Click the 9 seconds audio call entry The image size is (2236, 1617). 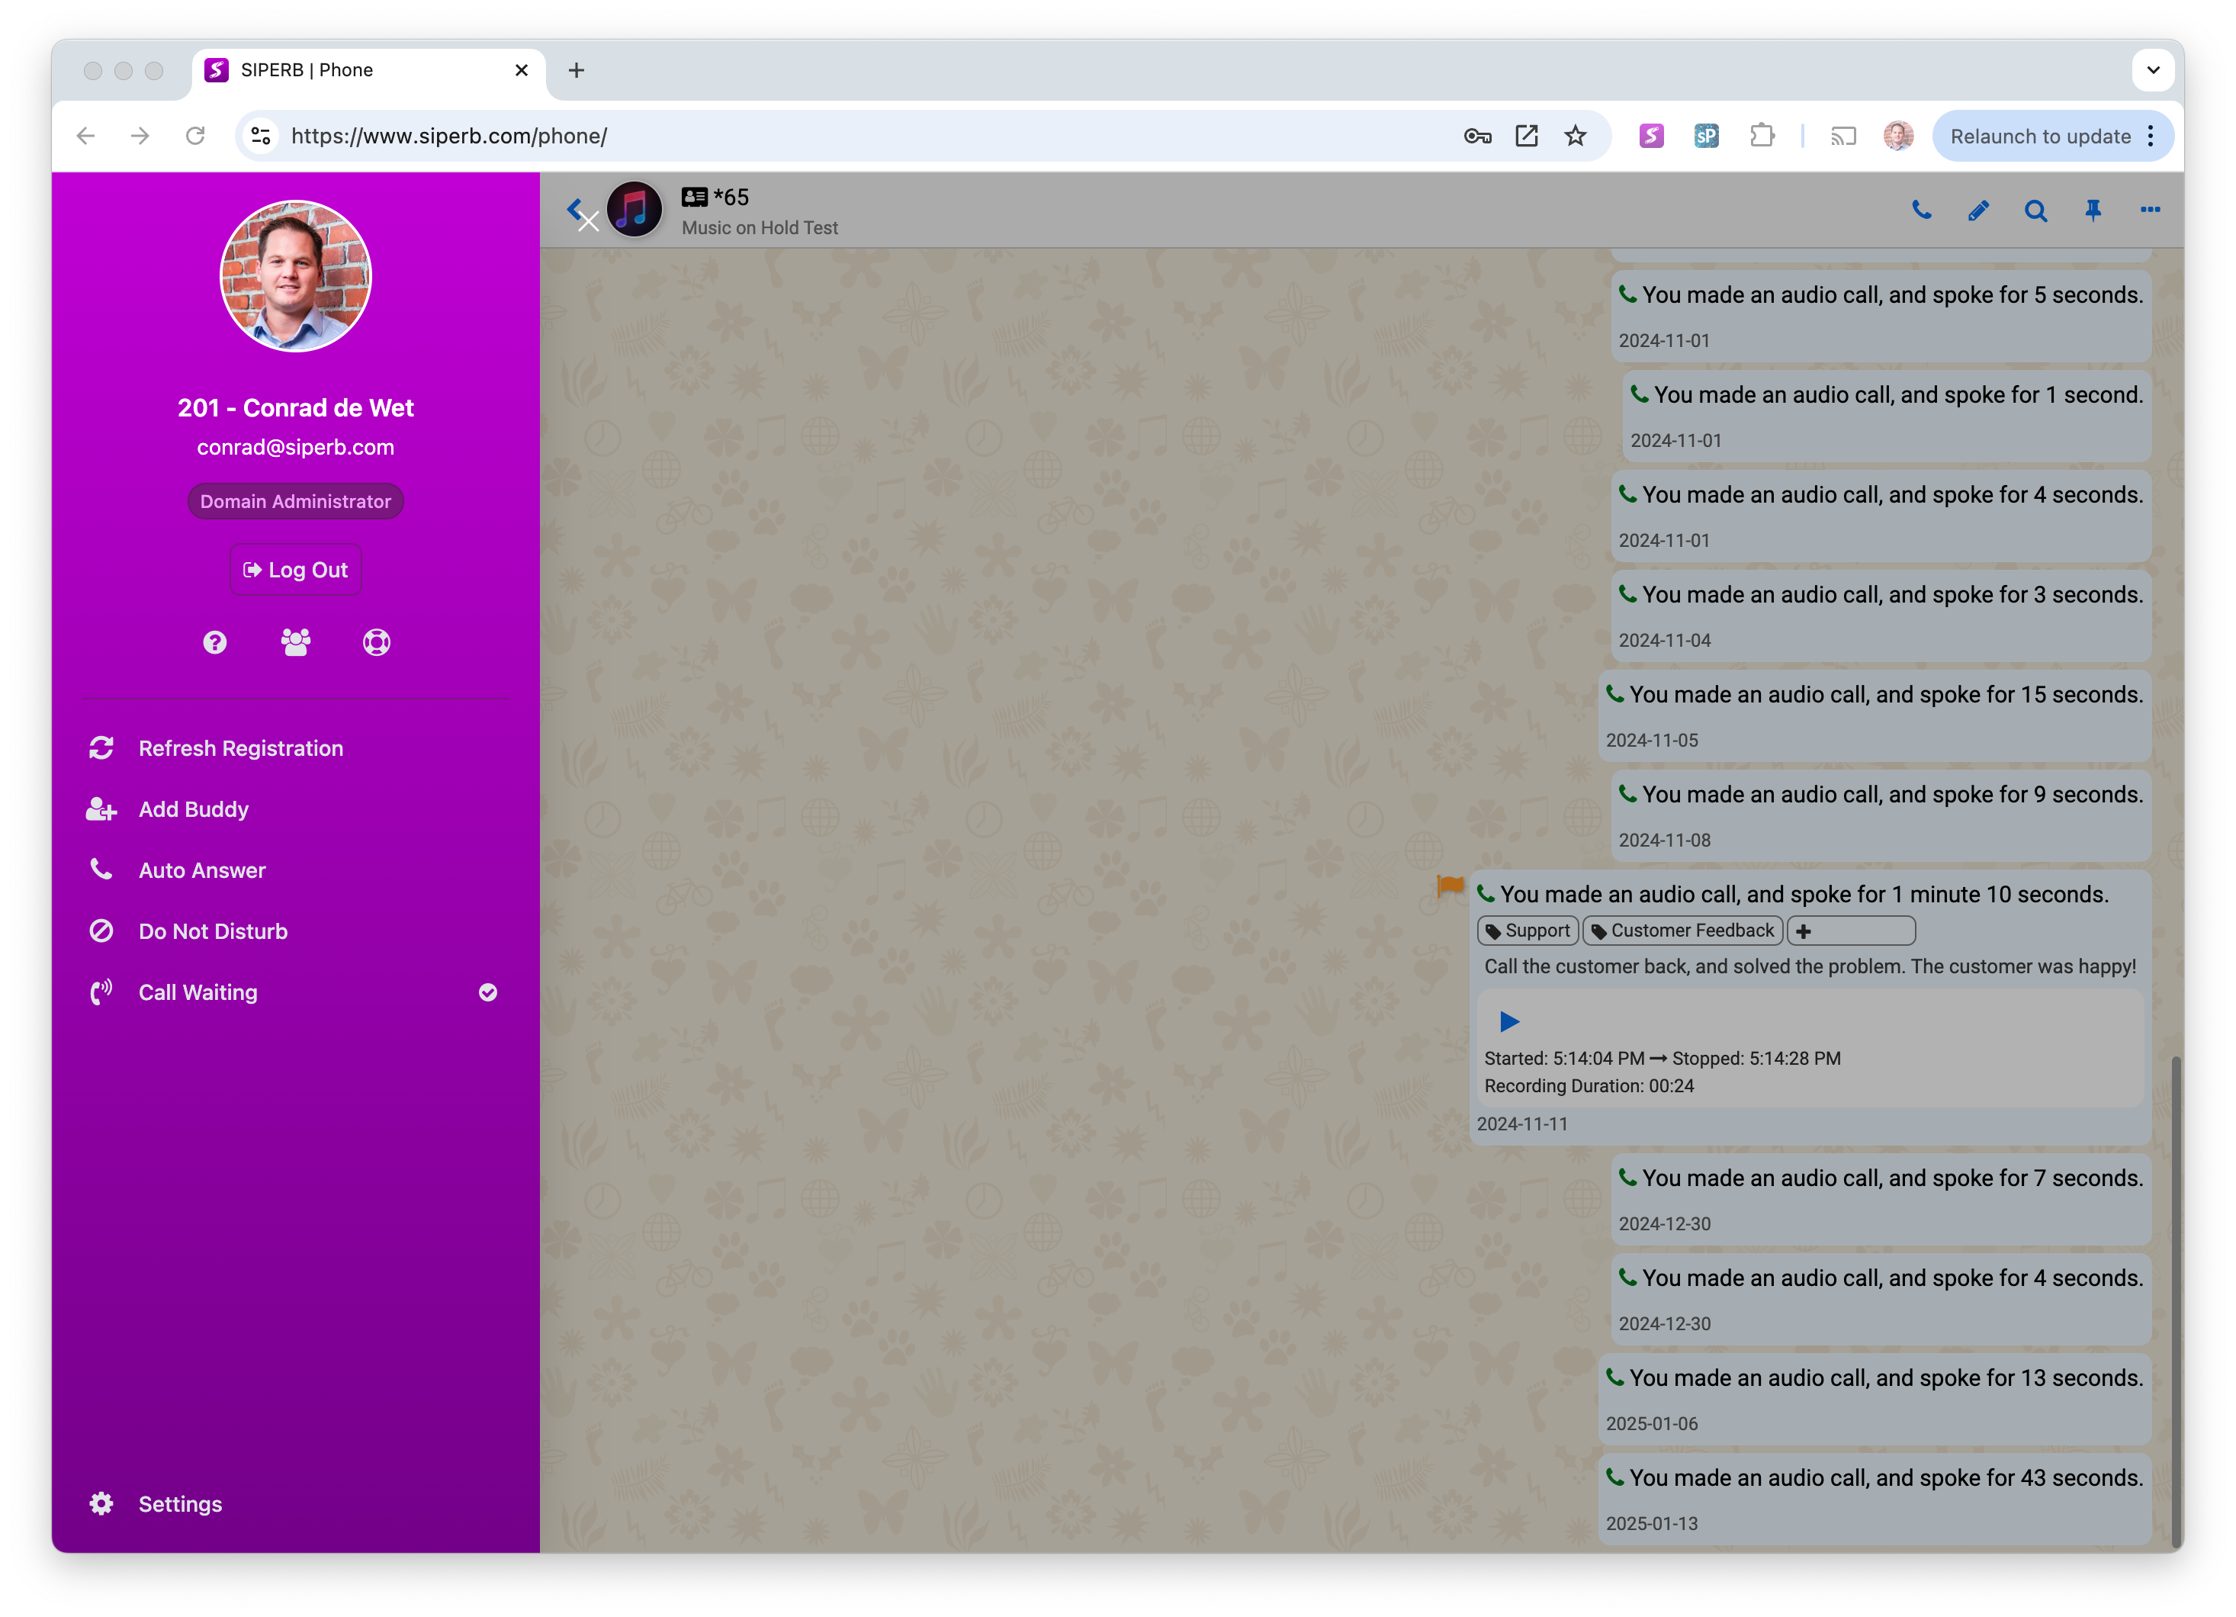pyautogui.click(x=1881, y=815)
